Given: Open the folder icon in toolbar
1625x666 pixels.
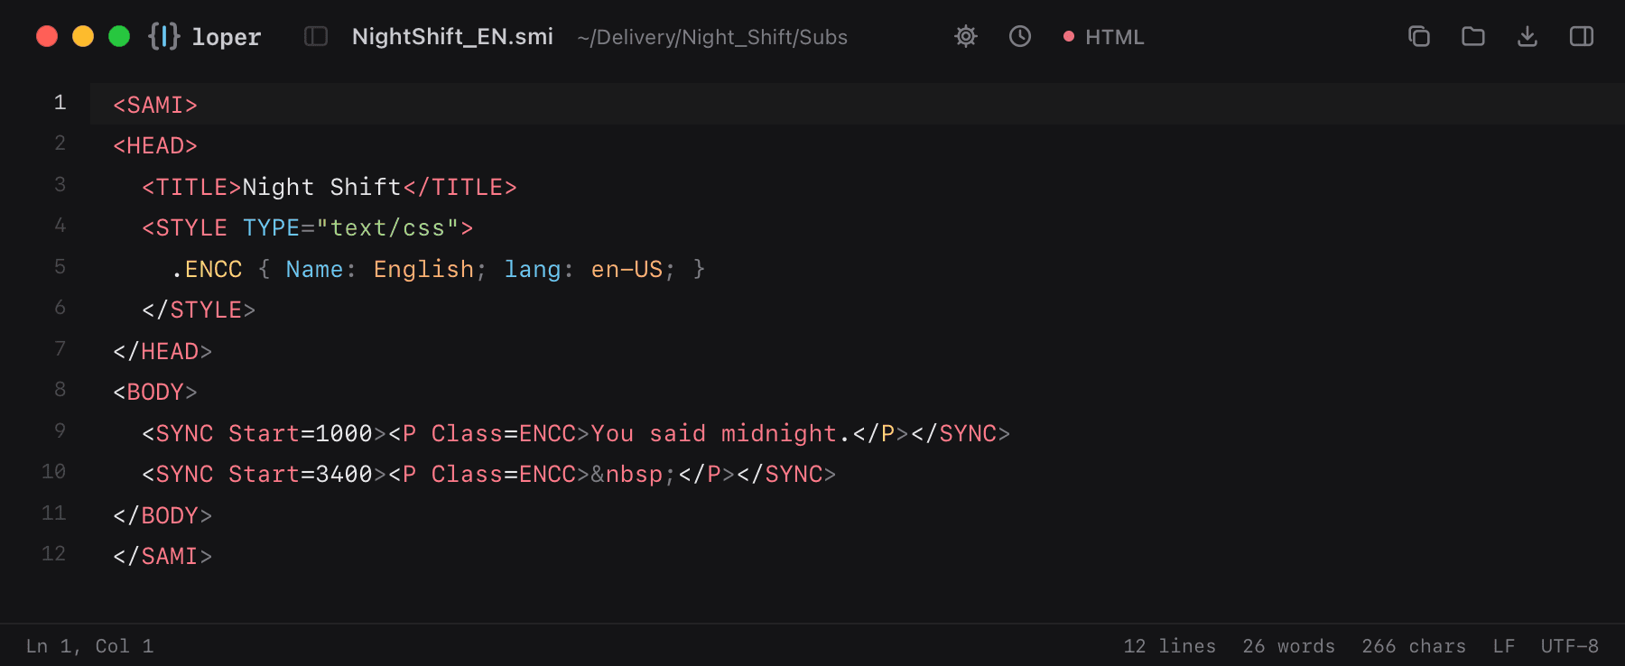Looking at the screenshot, I should (x=1473, y=36).
